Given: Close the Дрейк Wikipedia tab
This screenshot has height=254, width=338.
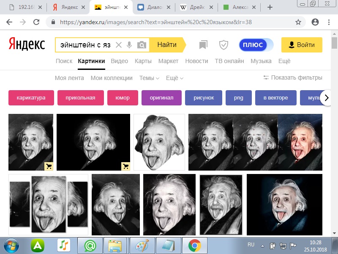Looking at the screenshot, I should 211,7.
